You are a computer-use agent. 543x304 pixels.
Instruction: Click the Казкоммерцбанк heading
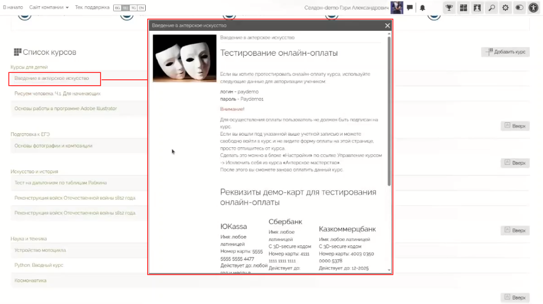tap(347, 229)
